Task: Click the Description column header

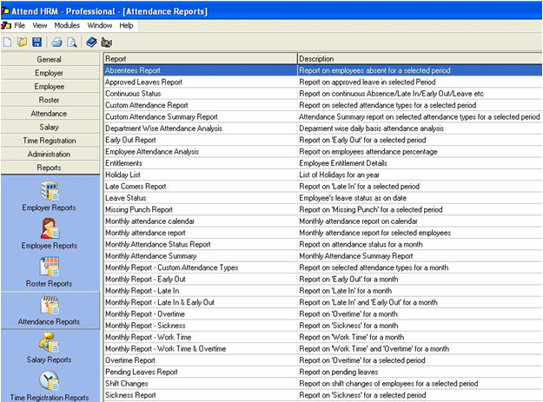Action: point(420,58)
